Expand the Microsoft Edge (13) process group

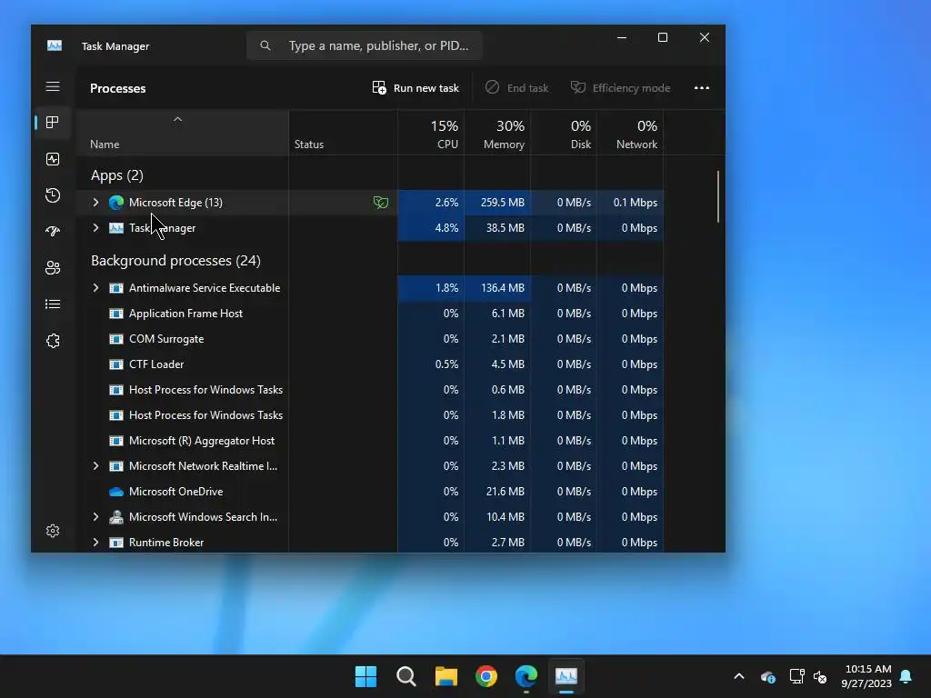point(95,203)
